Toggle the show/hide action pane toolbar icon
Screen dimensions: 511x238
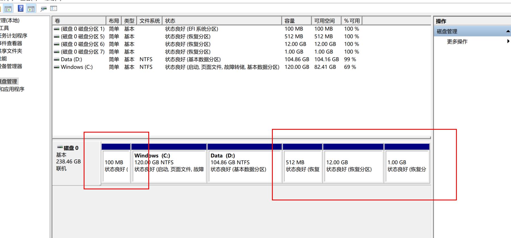click(31, 9)
